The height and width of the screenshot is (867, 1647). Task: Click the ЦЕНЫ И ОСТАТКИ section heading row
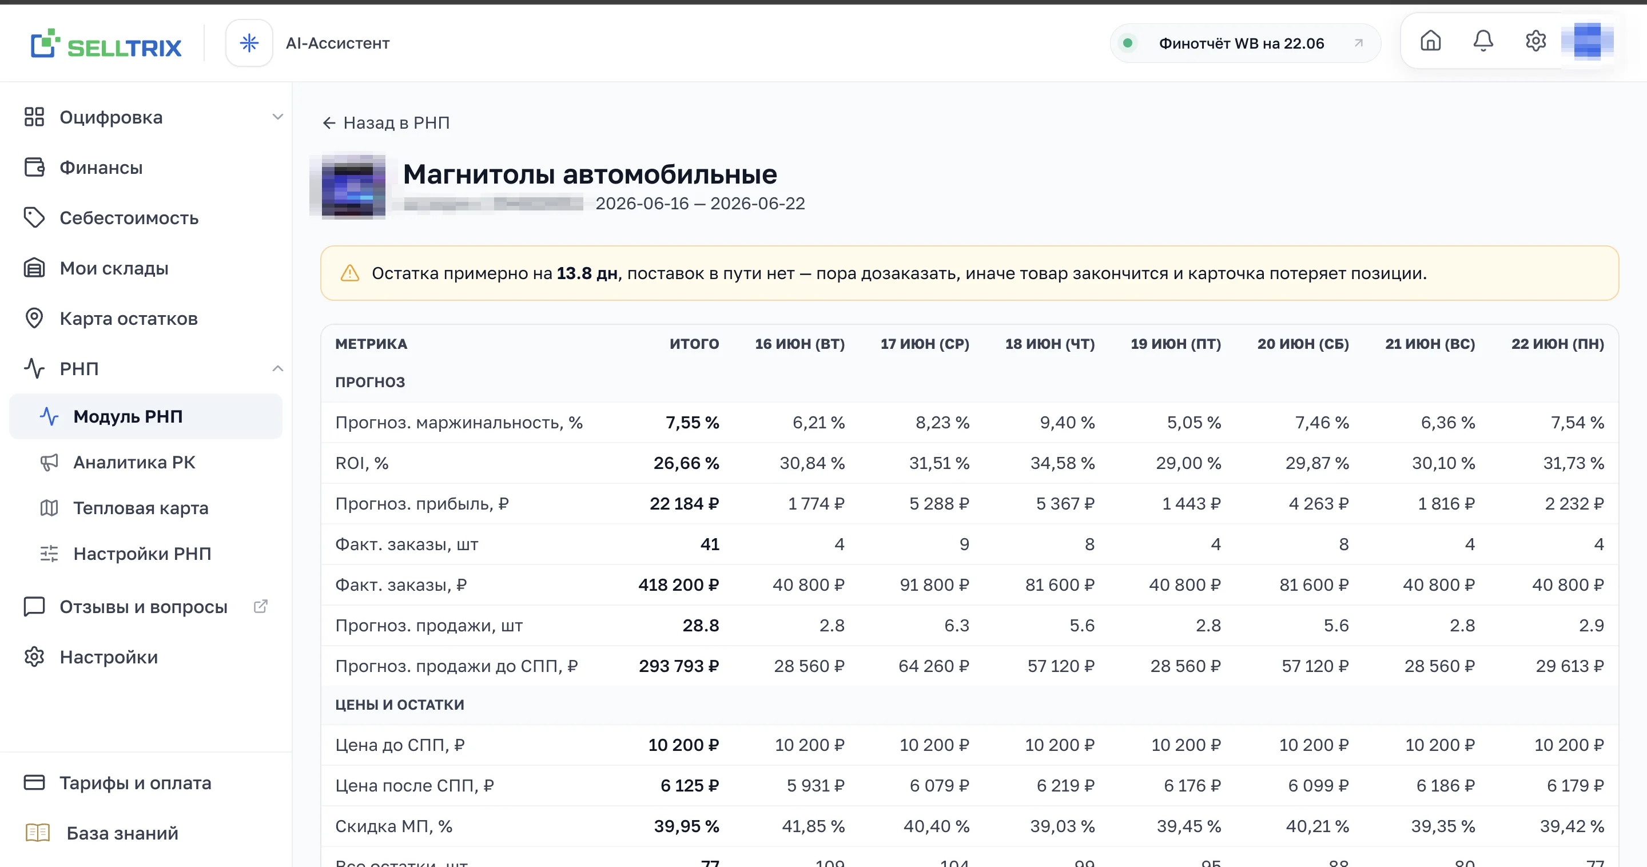969,705
